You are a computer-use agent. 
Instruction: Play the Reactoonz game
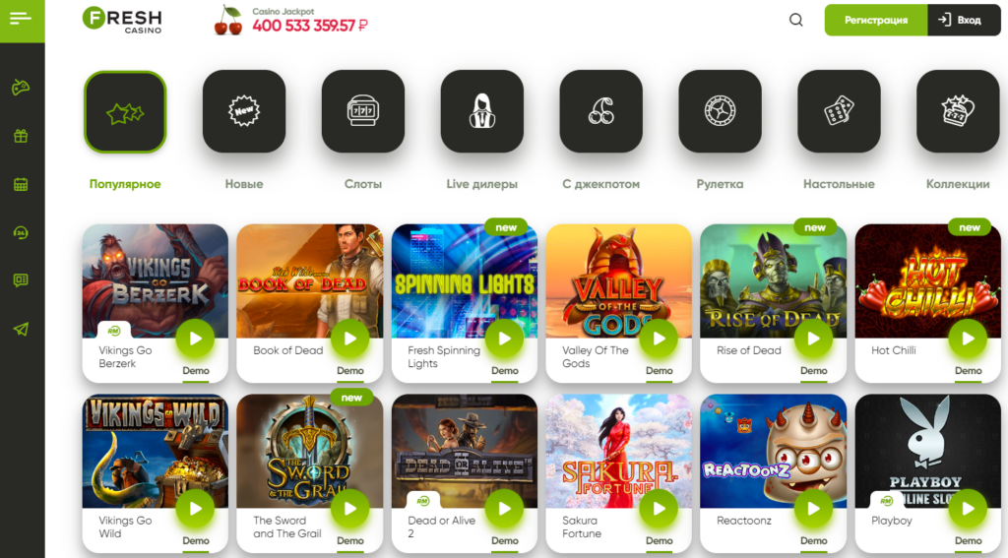tap(814, 509)
